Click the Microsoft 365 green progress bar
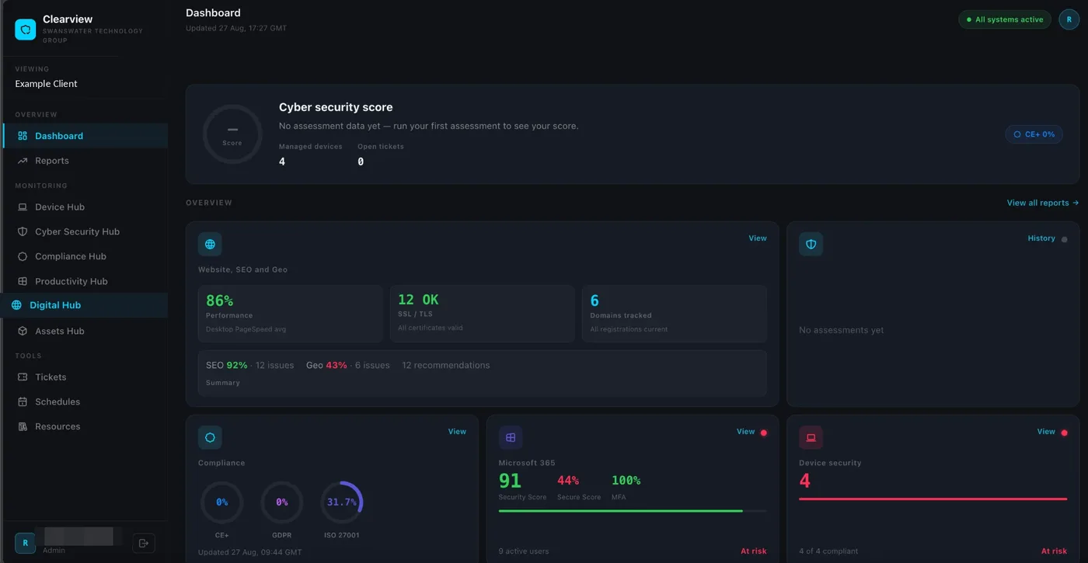Viewport: 1088px width, 563px height. coord(621,511)
